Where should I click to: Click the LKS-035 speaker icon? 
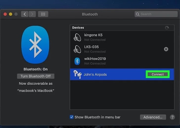(x=77, y=49)
